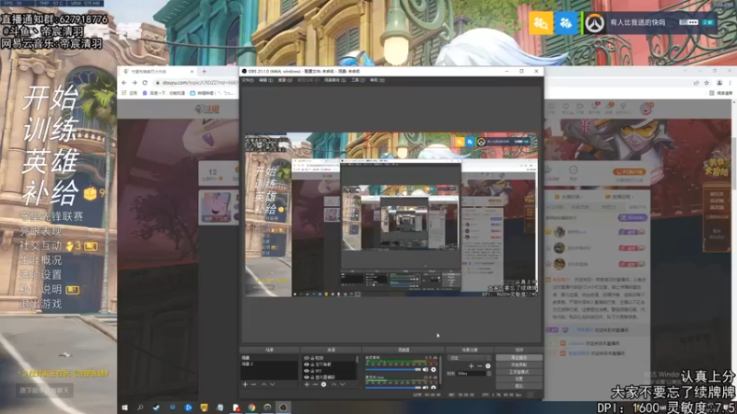Viewport: 737px width, 414px height.
Task: Hide the 显示器捕获 source via its eye icon
Action: point(307,377)
